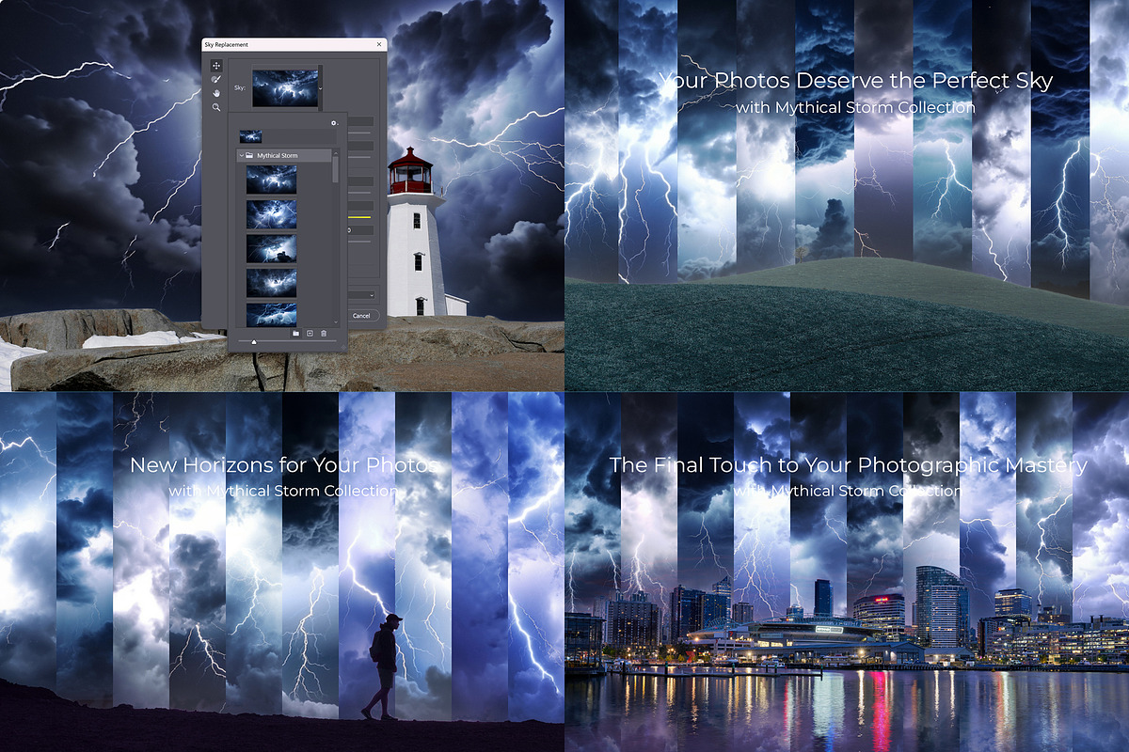The height and width of the screenshot is (752, 1129).
Task: Click "New Horizons for Your Photos" text
Action: coord(286,464)
